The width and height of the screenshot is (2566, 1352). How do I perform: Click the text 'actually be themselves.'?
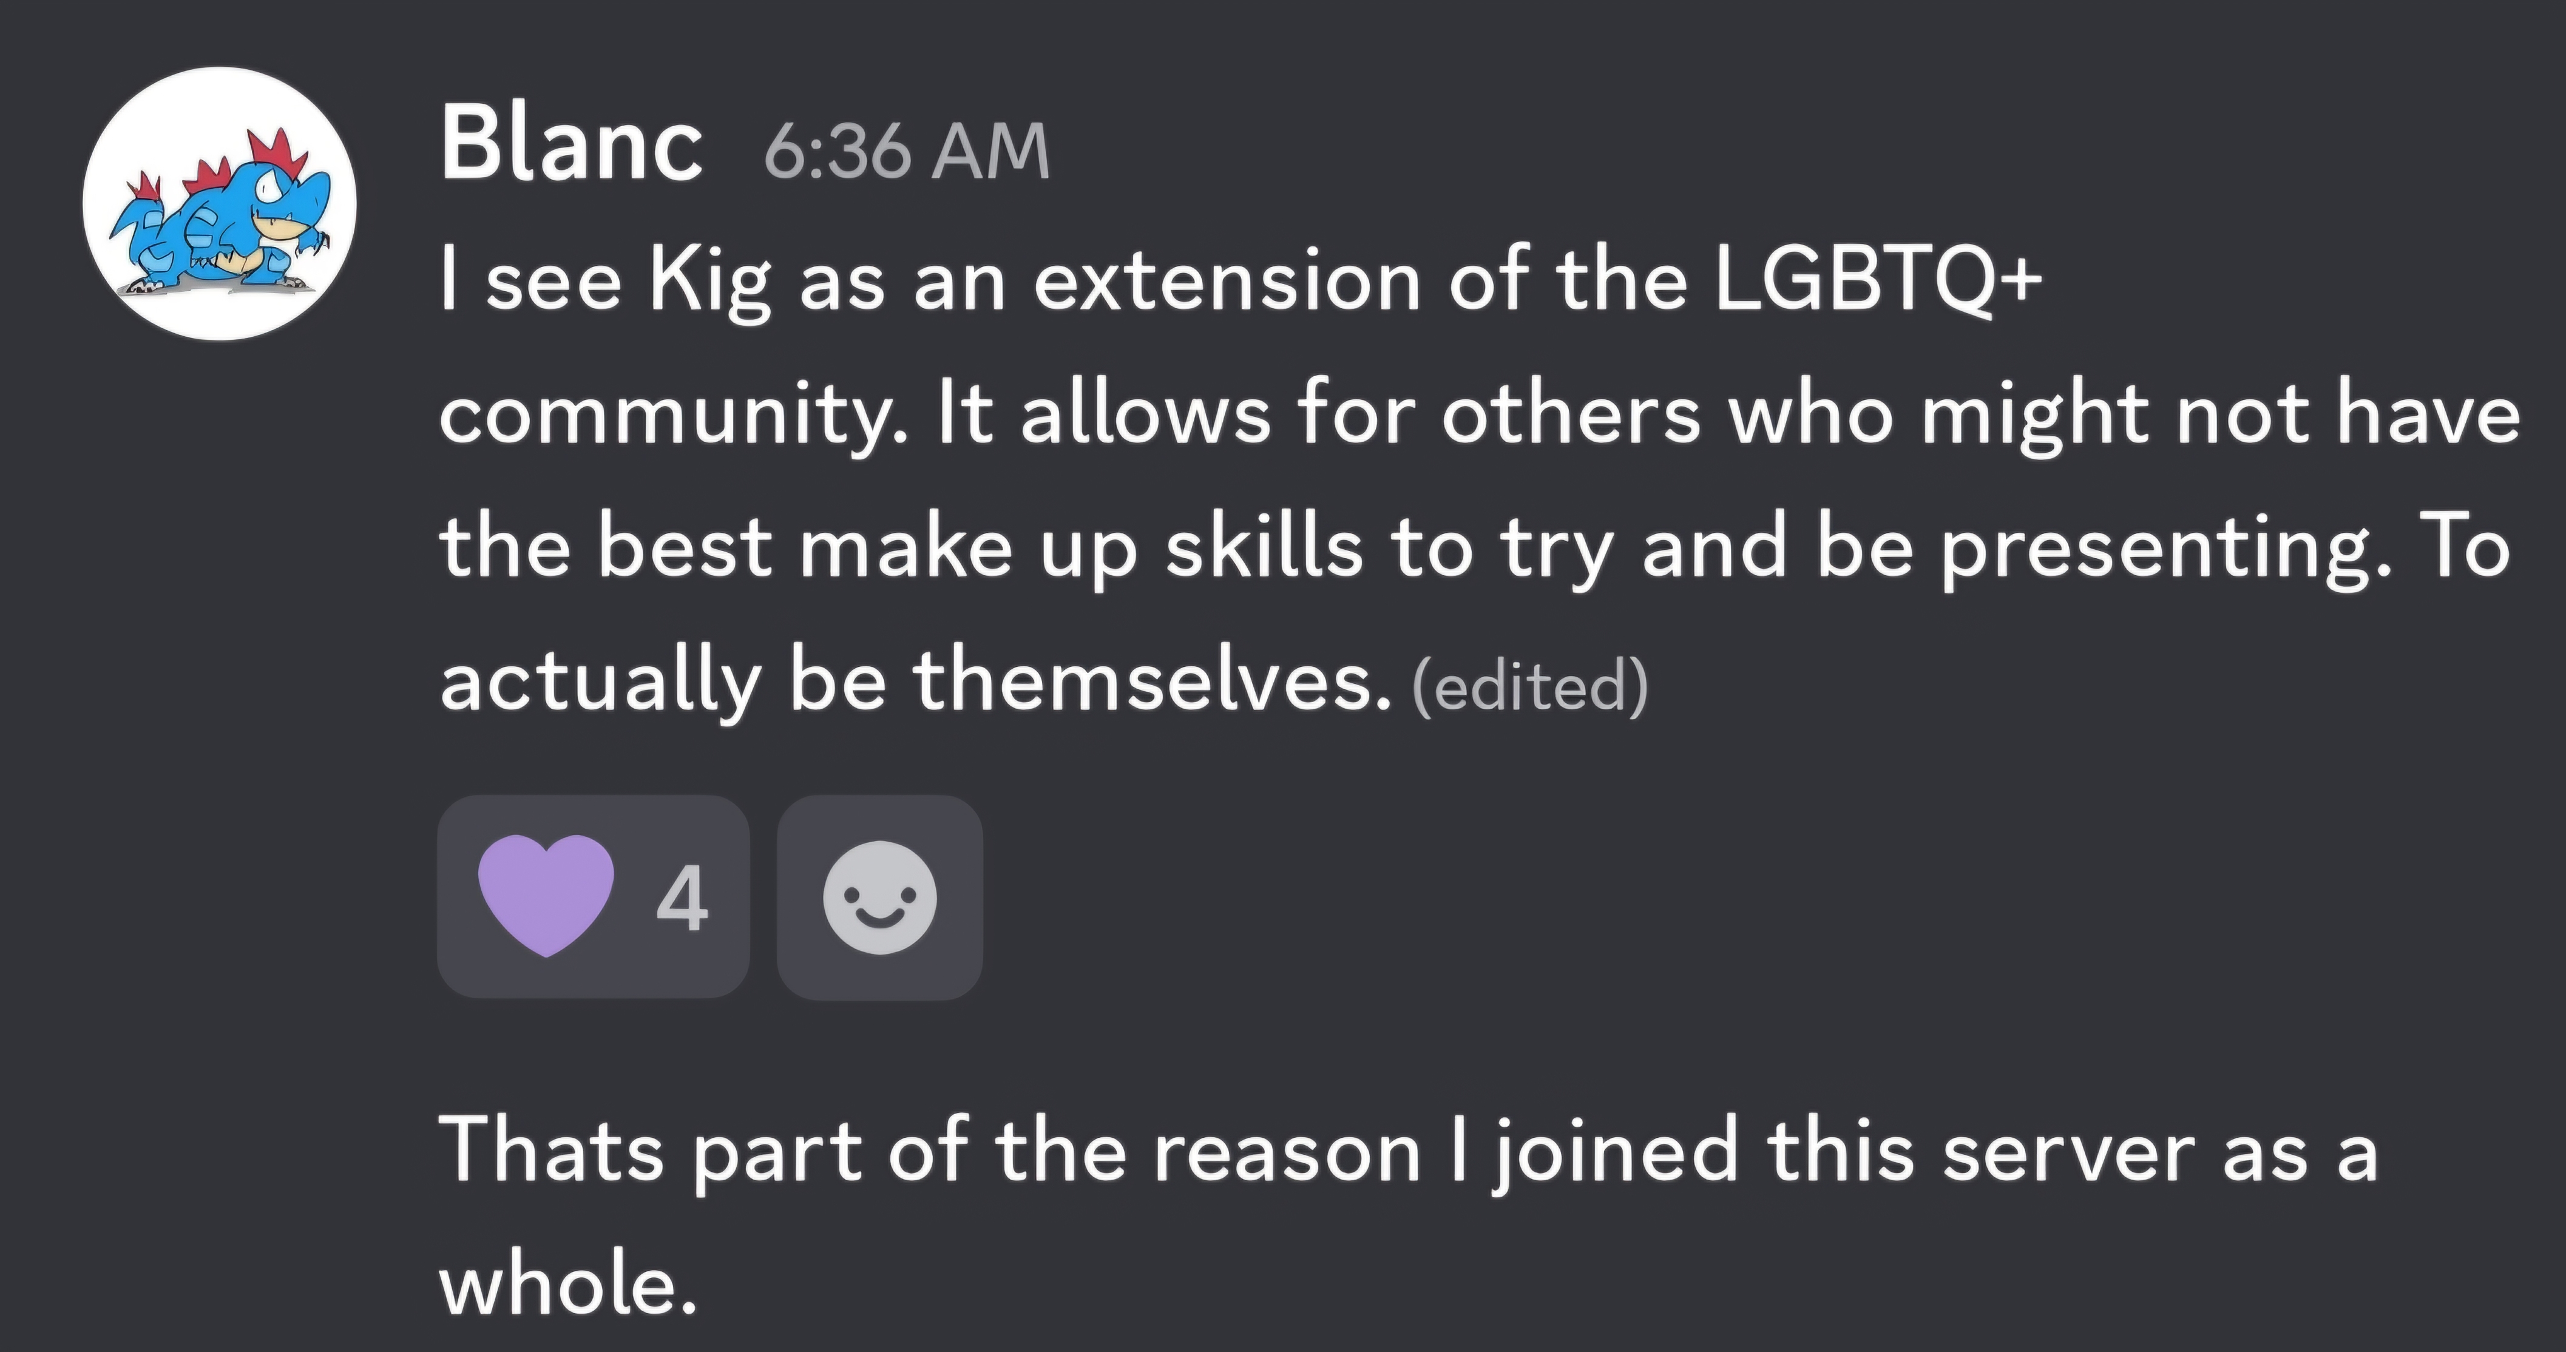coord(915,683)
